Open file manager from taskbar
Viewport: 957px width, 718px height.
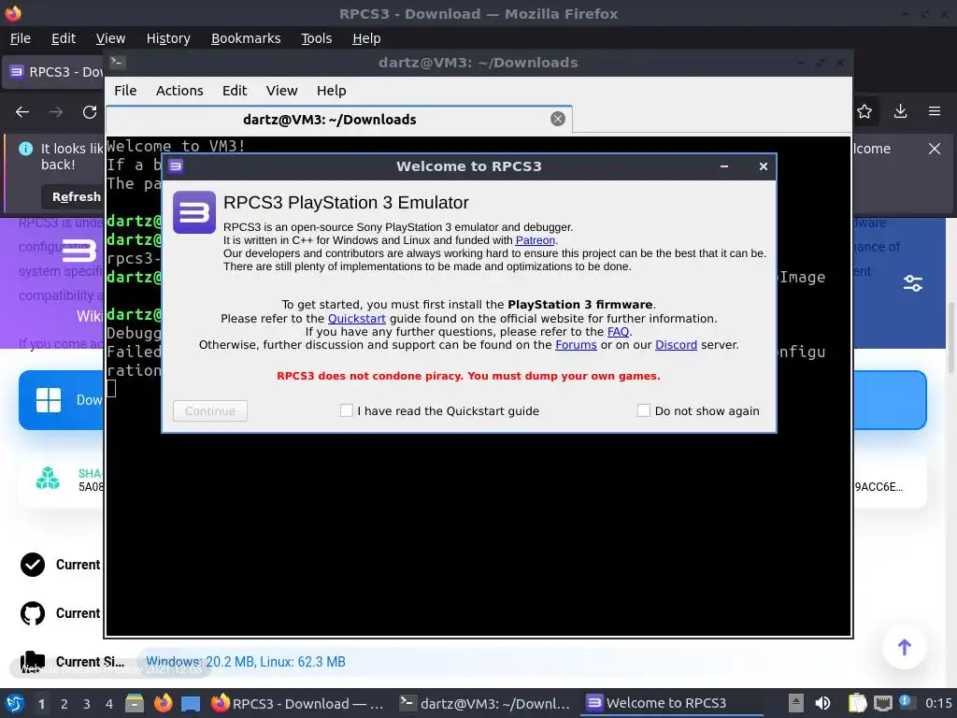click(x=135, y=703)
